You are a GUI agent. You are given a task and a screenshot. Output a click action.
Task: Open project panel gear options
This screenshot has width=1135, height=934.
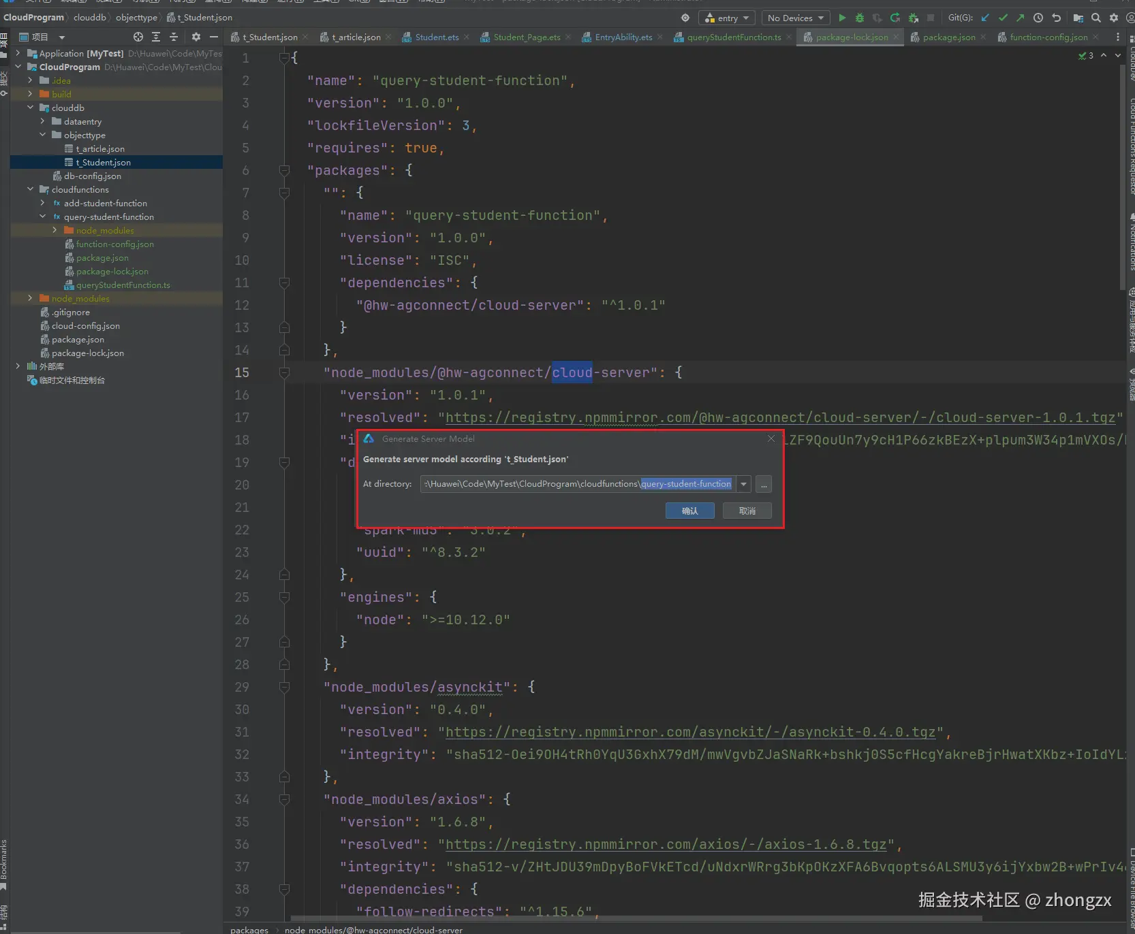click(x=196, y=37)
